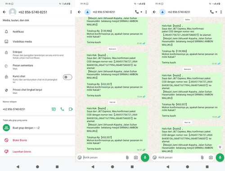The height and width of the screenshot is (171, 225).
Task: Open Pesan sementara setting
Action: tap(37, 67)
